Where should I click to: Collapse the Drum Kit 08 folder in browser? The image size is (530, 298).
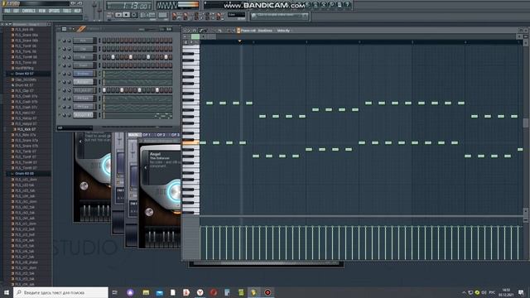click(24, 173)
